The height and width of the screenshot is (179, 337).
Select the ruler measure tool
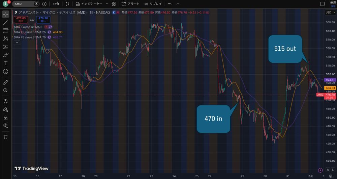[6, 82]
